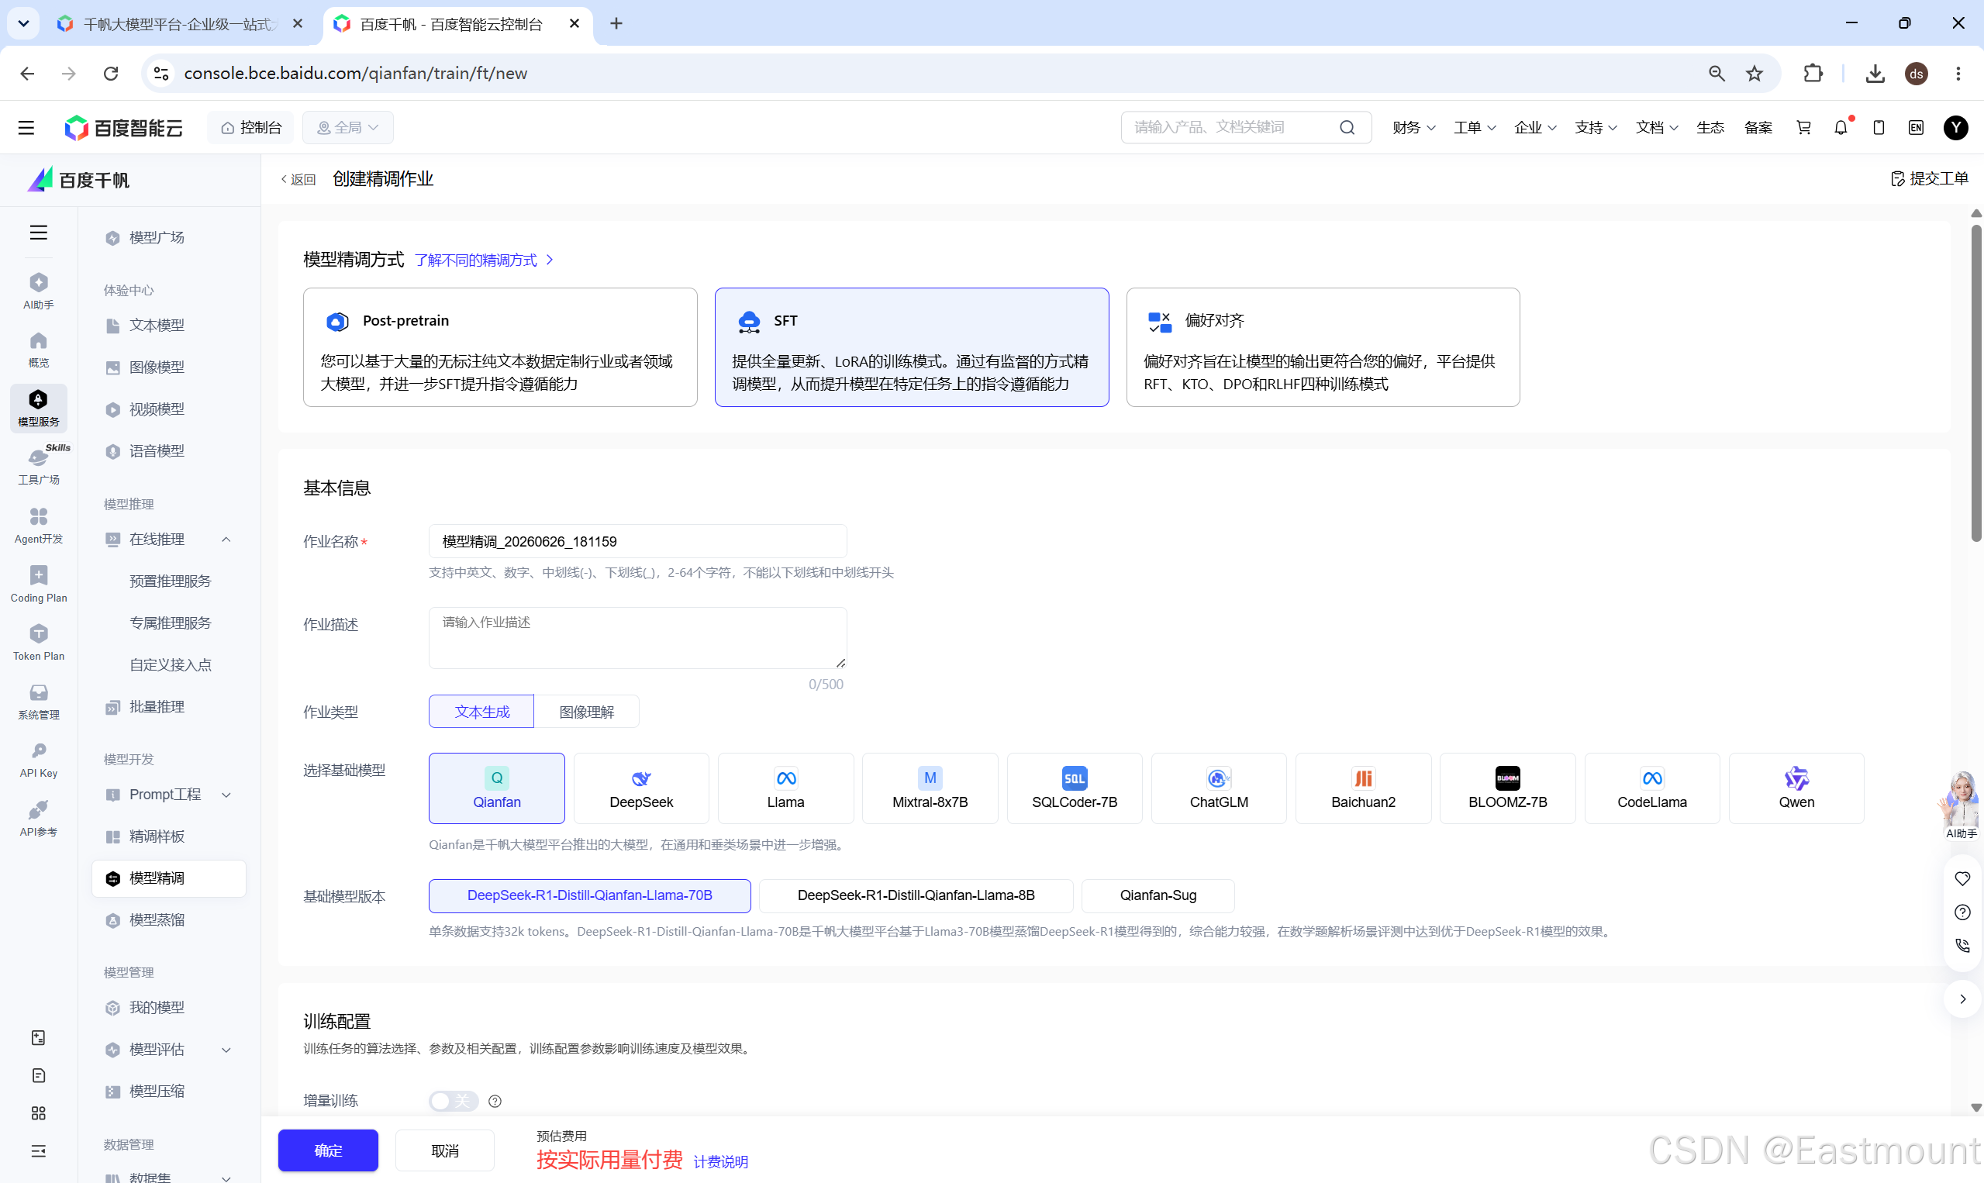The image size is (1984, 1183).
Task: Click the search magnifier in the header
Action: (1347, 128)
